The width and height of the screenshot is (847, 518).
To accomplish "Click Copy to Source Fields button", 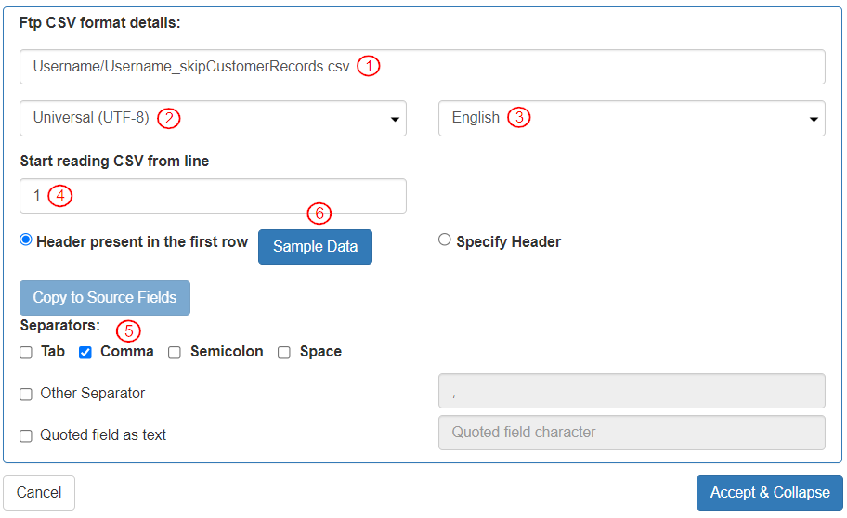I will (x=105, y=298).
